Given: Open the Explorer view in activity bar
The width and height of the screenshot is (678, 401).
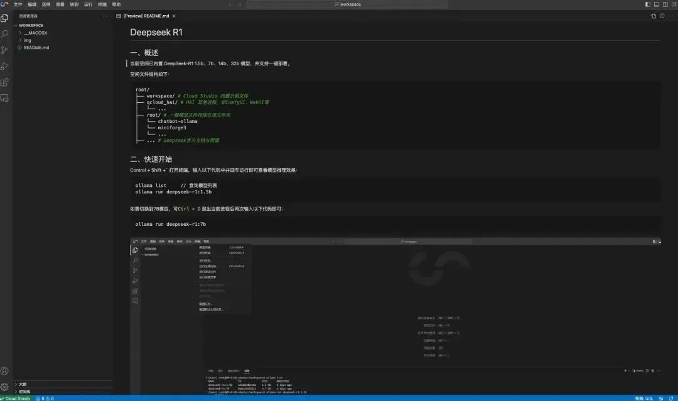Looking at the screenshot, I should coord(5,18).
